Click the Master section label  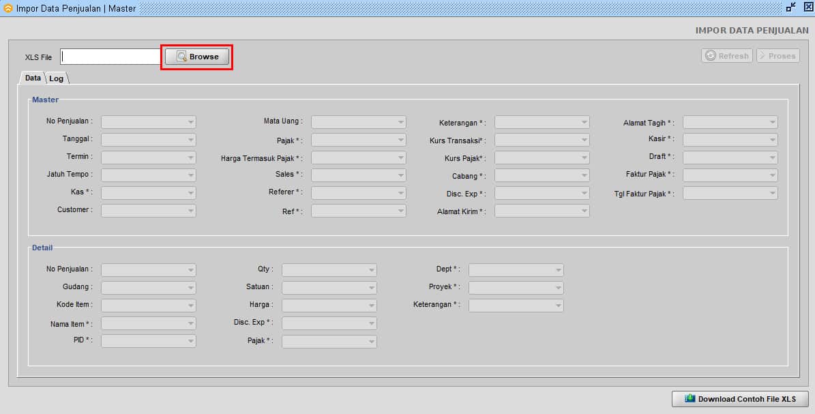pyautogui.click(x=45, y=100)
